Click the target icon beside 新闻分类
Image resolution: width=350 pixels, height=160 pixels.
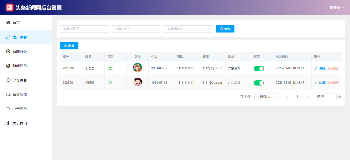(x=8, y=51)
